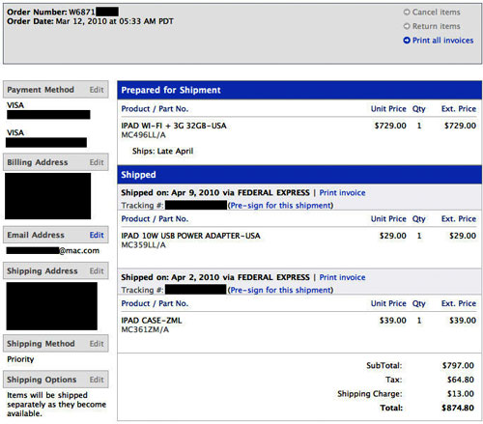
Task: Open the redacted Apr 9 tracking number
Action: tap(196, 205)
